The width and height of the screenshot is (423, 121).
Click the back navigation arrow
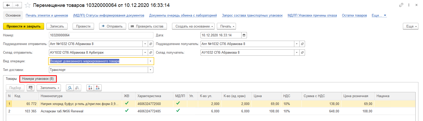[x=8, y=5]
